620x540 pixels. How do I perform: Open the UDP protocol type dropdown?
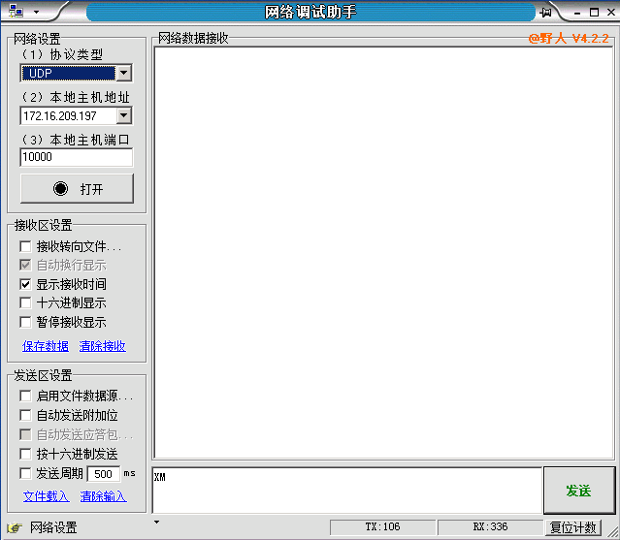click(x=123, y=73)
